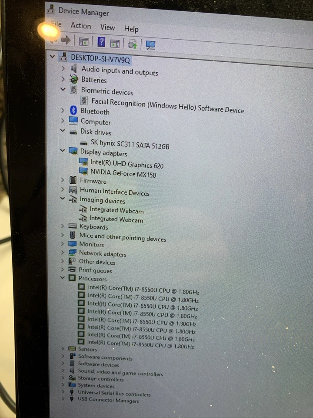Image resolution: width=313 pixels, height=418 pixels.
Task: Click the Display adapters category icon
Action: 73,151
